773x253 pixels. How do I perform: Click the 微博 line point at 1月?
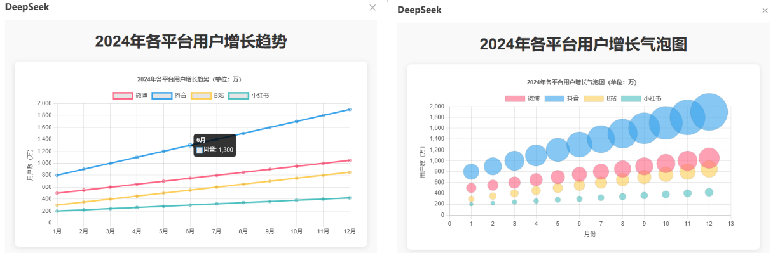[57, 193]
